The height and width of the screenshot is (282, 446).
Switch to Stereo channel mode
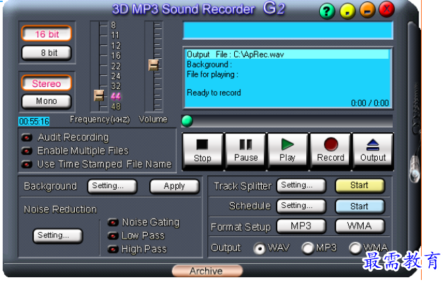click(x=47, y=83)
